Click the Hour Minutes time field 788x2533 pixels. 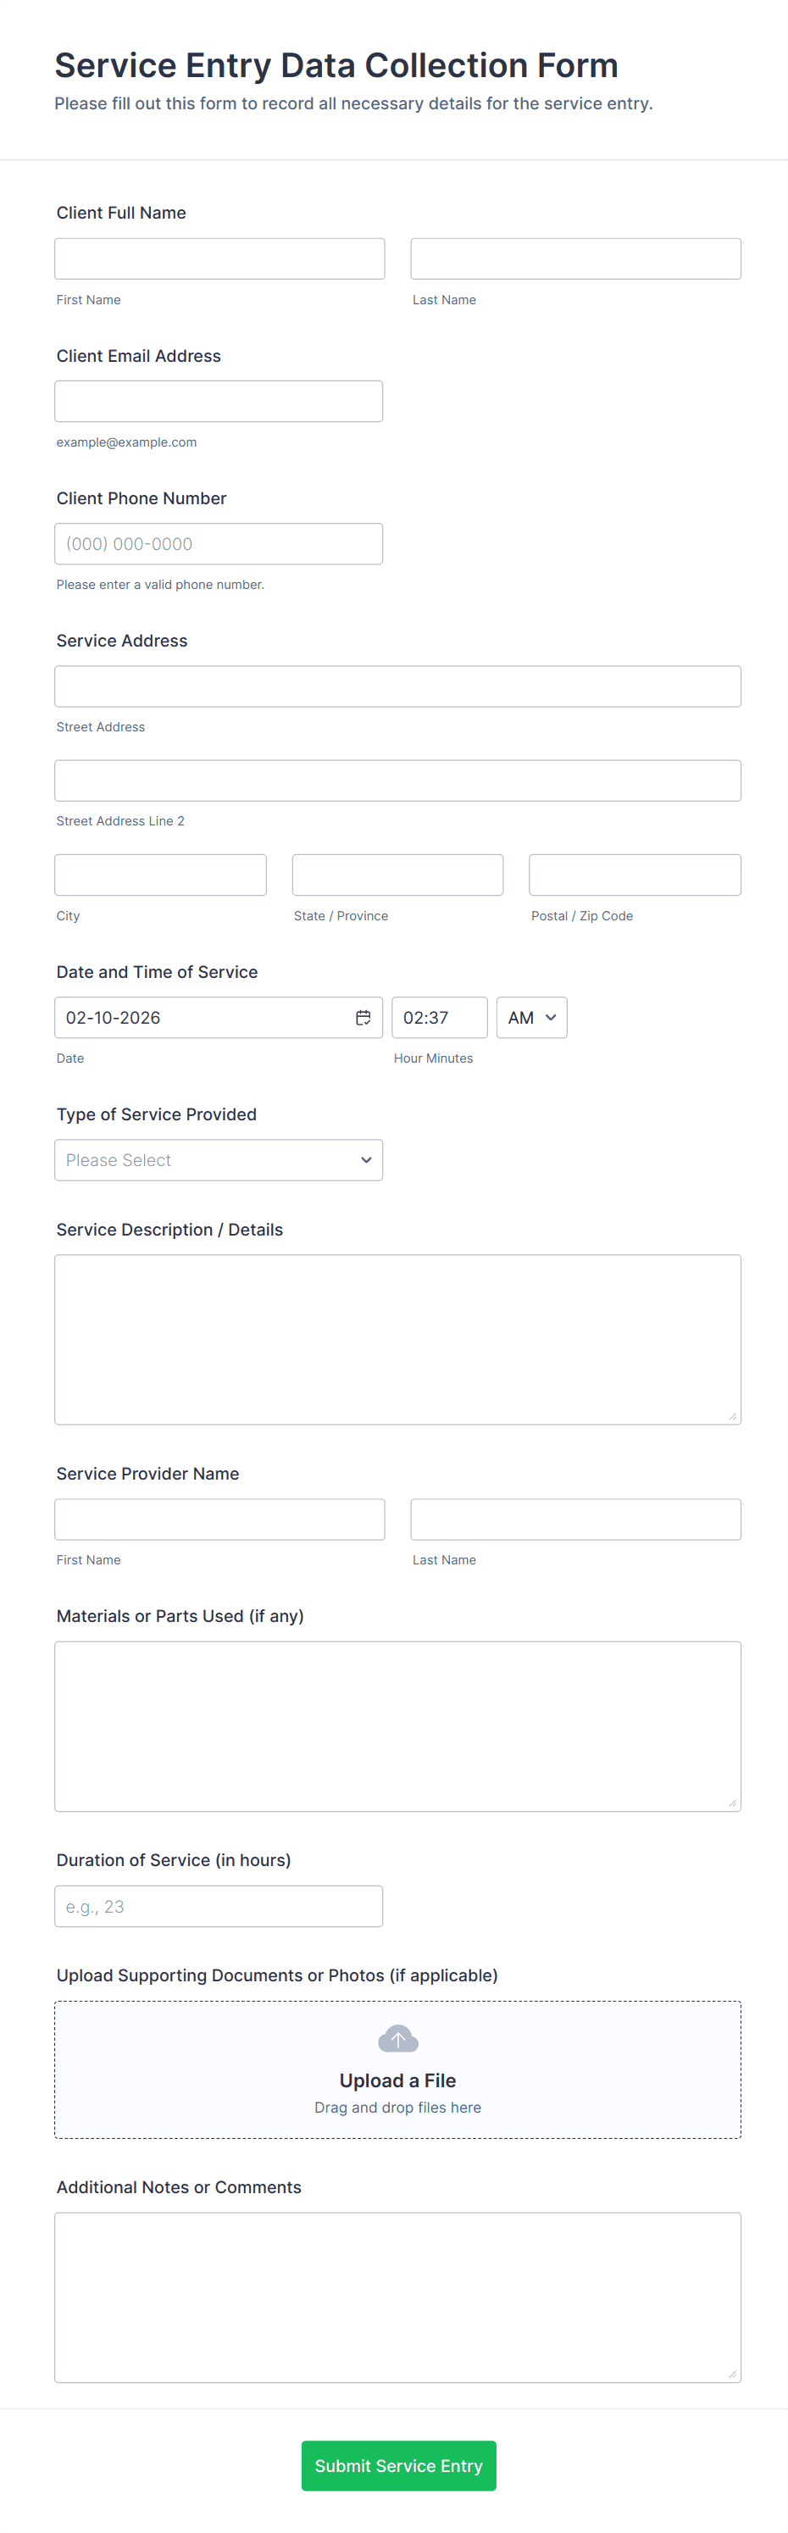pyautogui.click(x=439, y=1018)
